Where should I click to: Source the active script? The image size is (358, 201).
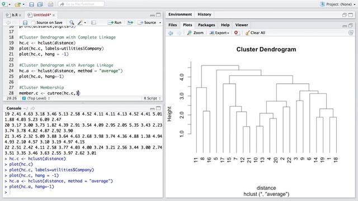point(147,22)
